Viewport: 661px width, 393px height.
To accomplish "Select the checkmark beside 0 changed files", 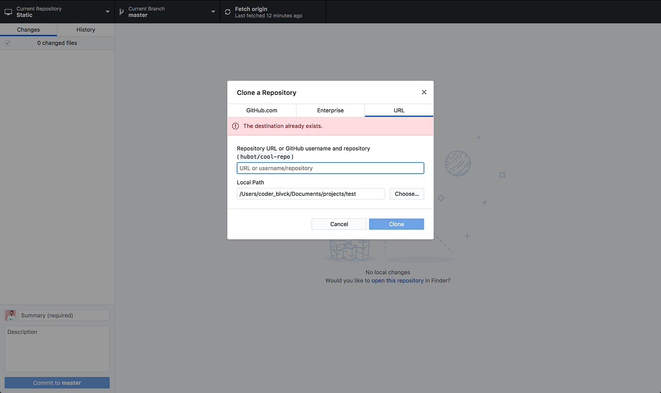I will tap(7, 42).
